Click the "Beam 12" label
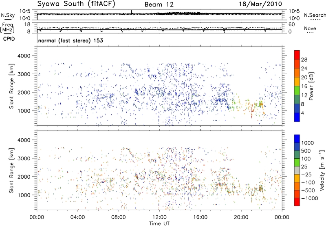This screenshot has height=226, width=326. tap(159, 4)
